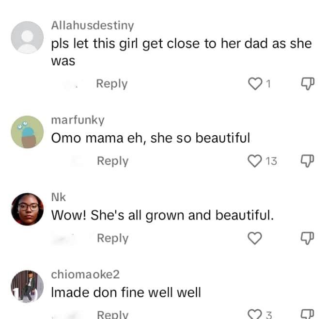Open chiomaoke2's profile photo

(x=27, y=287)
